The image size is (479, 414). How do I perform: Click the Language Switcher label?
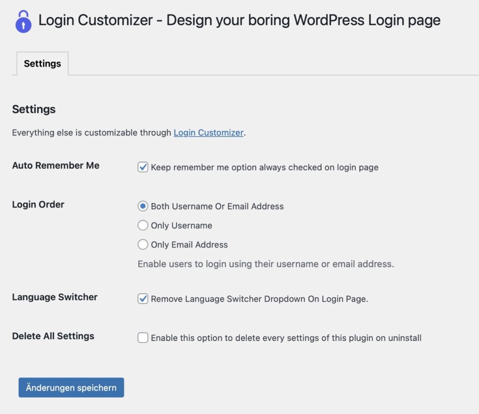pos(55,297)
